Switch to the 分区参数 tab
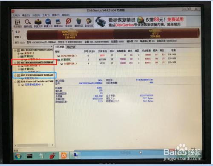The width and height of the screenshot is (213, 166). (60, 47)
